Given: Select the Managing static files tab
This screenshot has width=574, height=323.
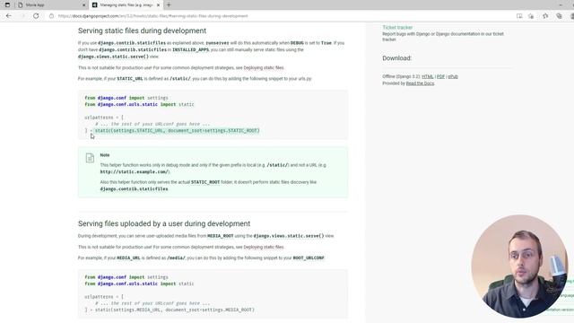Looking at the screenshot, I should tap(126, 5).
